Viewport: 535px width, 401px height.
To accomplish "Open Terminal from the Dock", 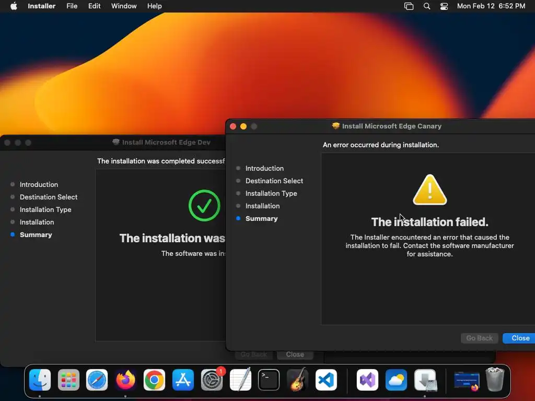I will coord(269,380).
